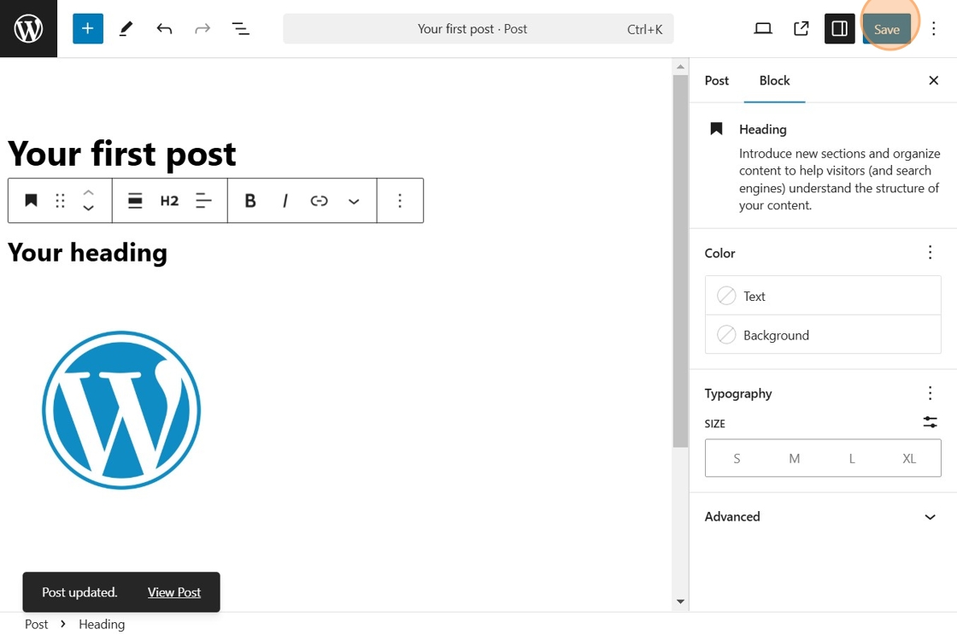Choose Text color swatch
Screen dimensions: 957x635
[x=823, y=296]
